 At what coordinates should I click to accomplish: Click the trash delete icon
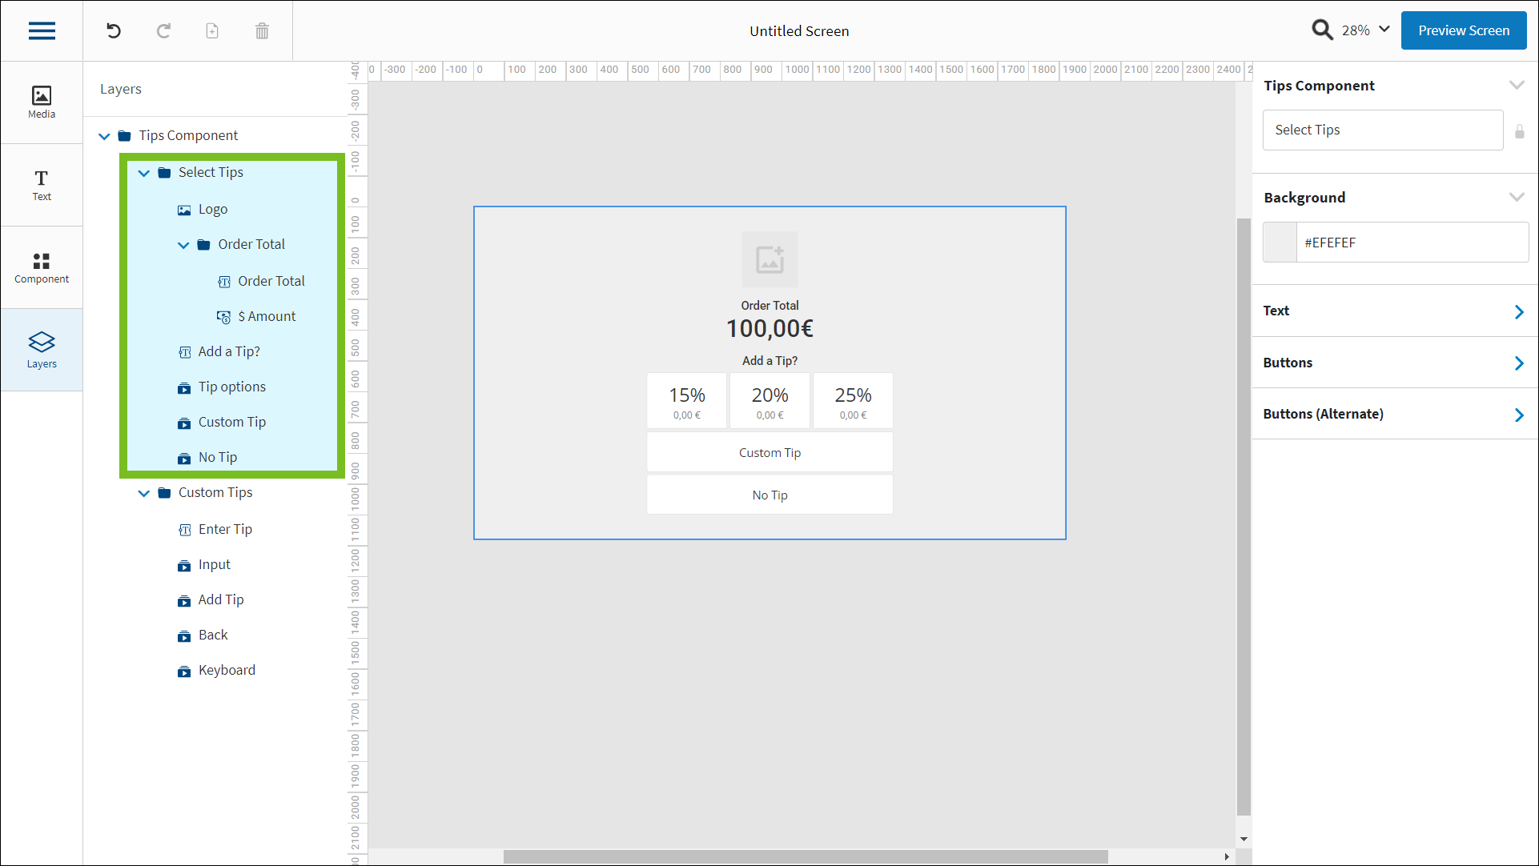262,30
